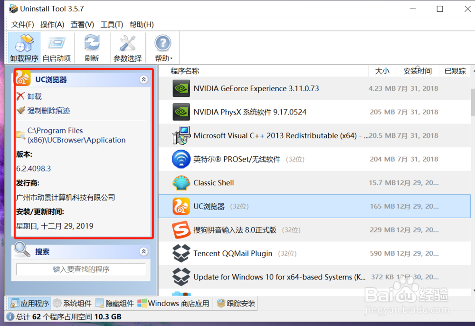Open the 工具(T) menu
Image resolution: width=475 pixels, height=326 pixels.
(x=112, y=25)
